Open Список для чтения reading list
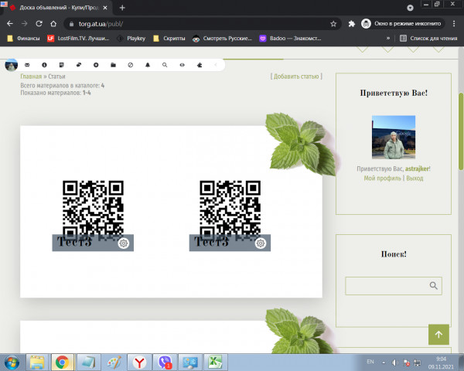Viewport: 464px width, 371px height. [428, 39]
